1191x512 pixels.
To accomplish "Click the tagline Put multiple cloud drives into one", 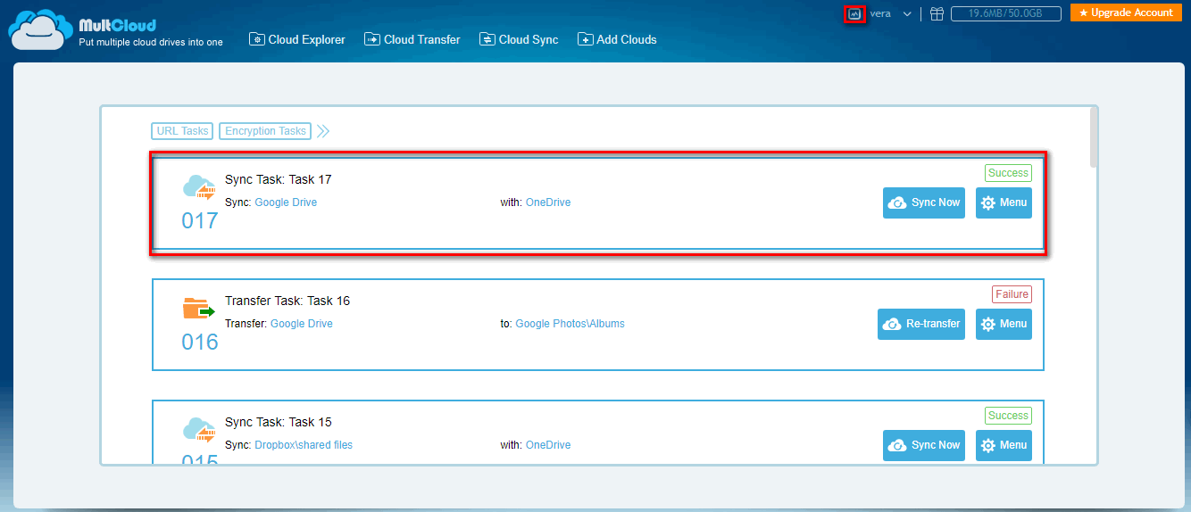I will pyautogui.click(x=151, y=42).
